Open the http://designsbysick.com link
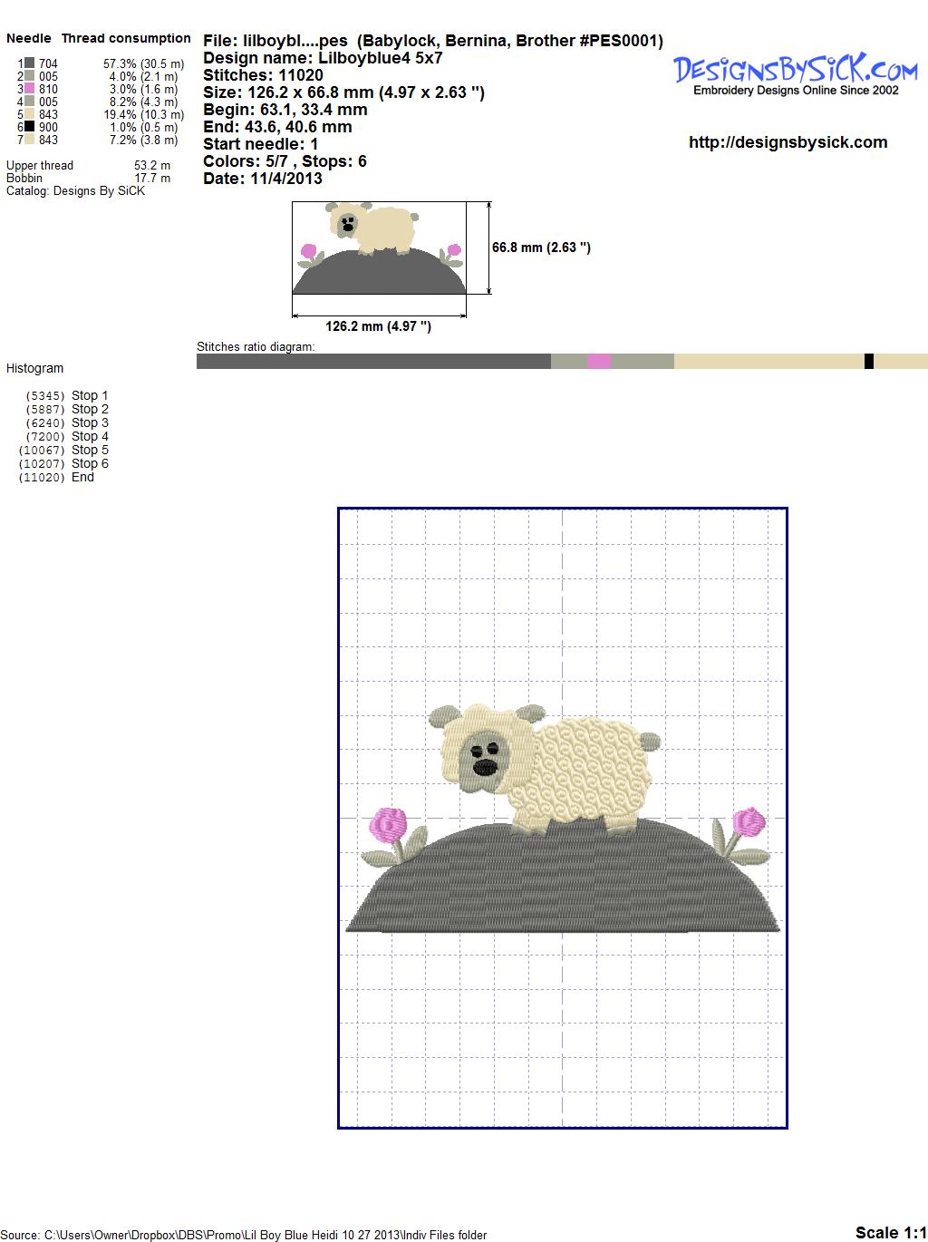Image resolution: width=928 pixels, height=1242 pixels. coord(788,142)
